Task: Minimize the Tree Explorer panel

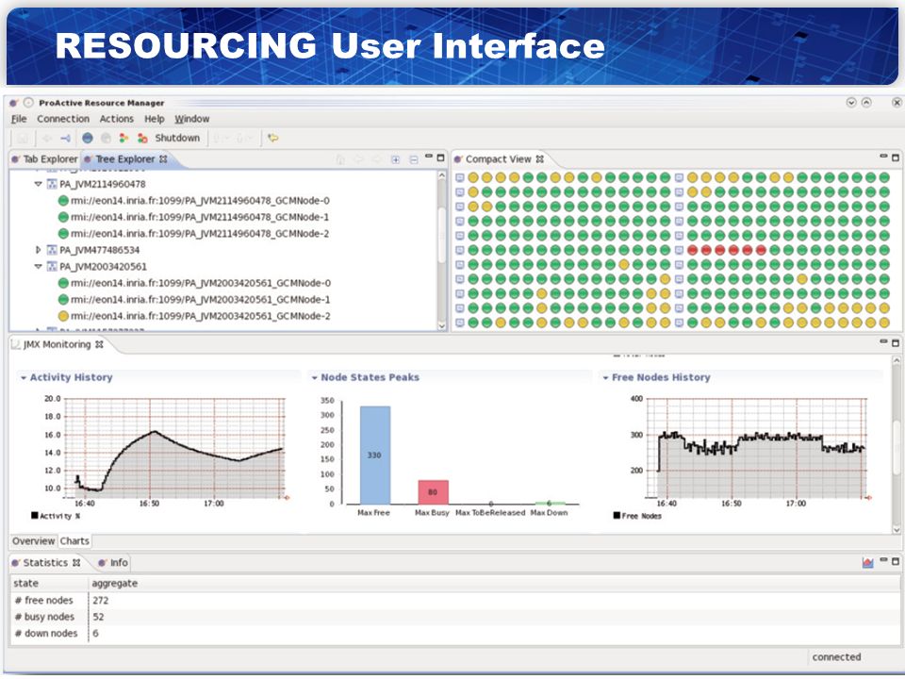Action: 428,157
